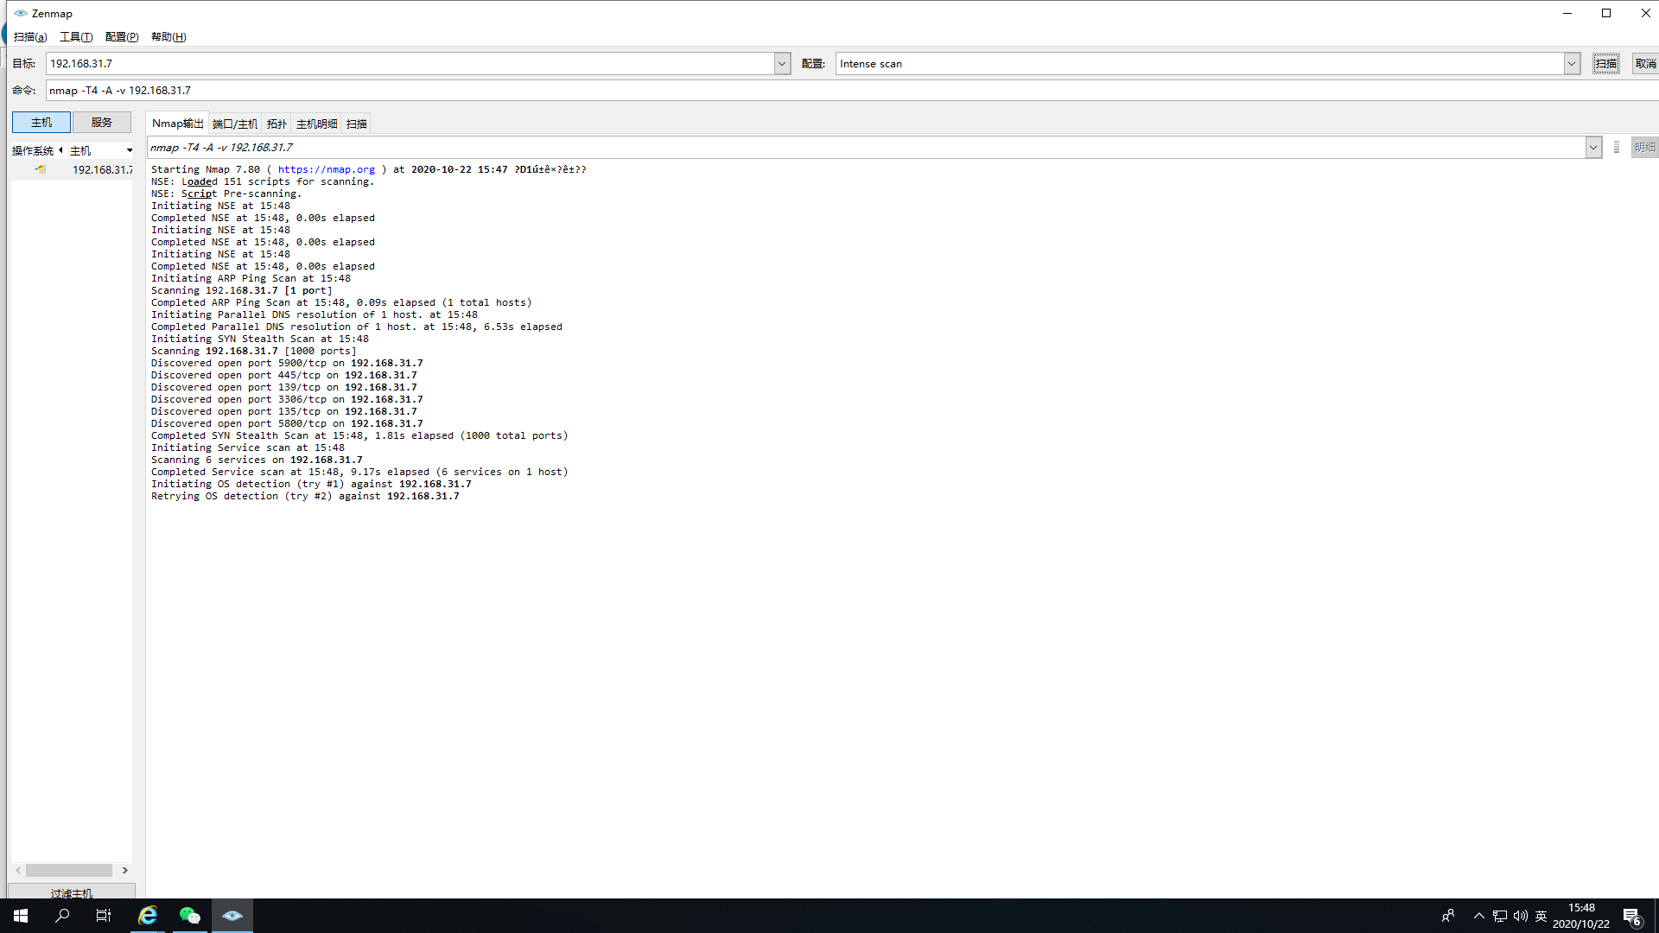This screenshot has width=1659, height=933.
Task: Click the volume speaker tray icon
Action: click(1520, 916)
